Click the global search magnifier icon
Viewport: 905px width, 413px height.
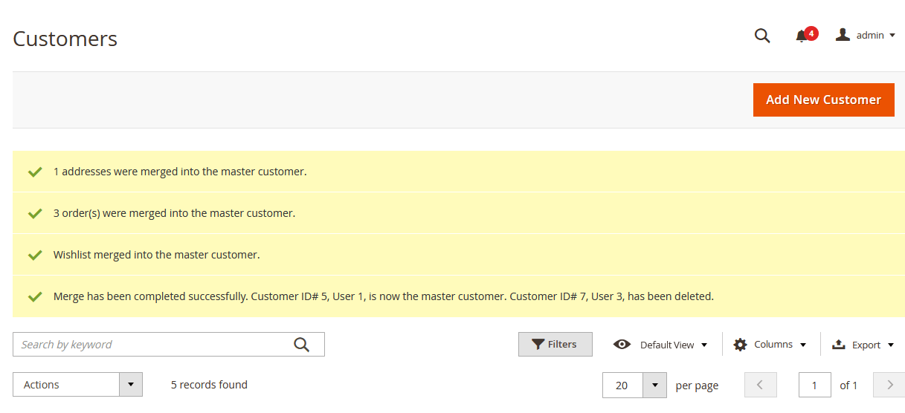pyautogui.click(x=762, y=36)
